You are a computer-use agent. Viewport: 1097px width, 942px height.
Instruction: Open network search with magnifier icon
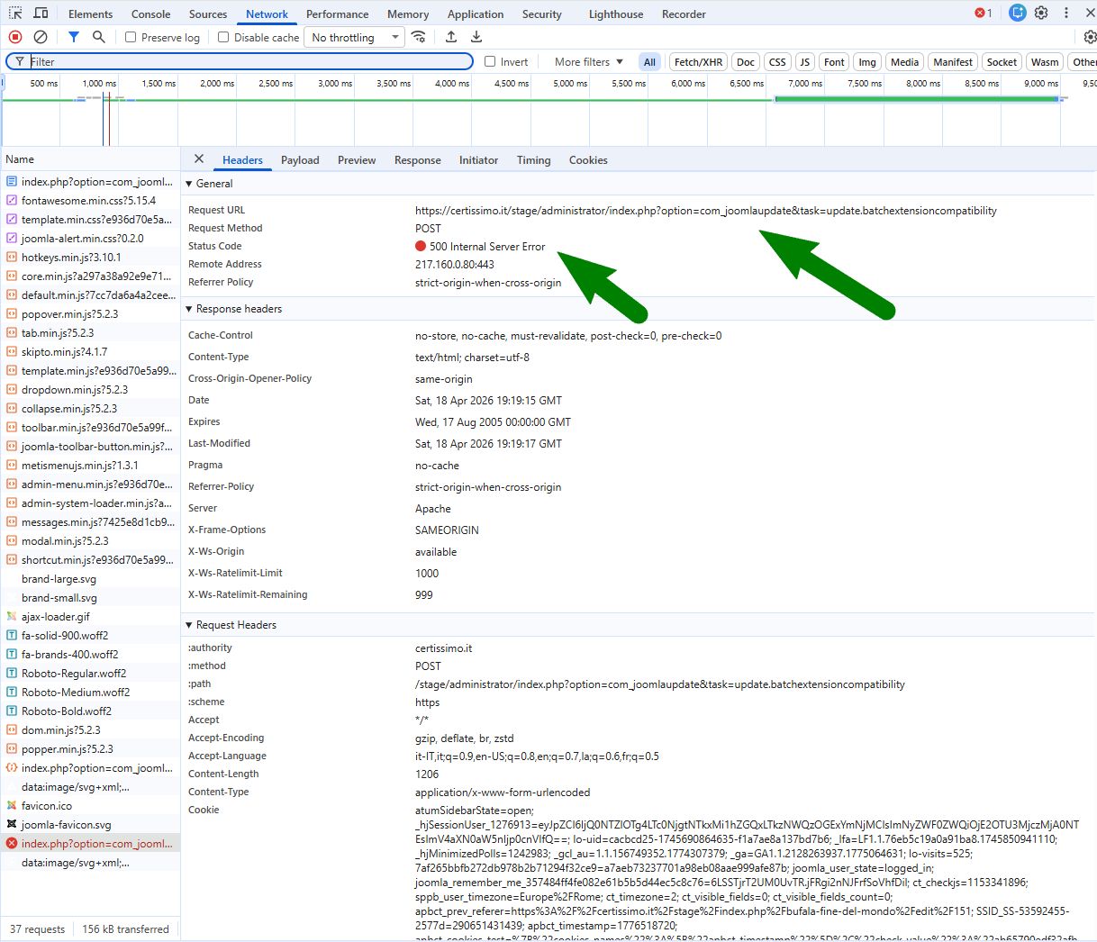[99, 37]
